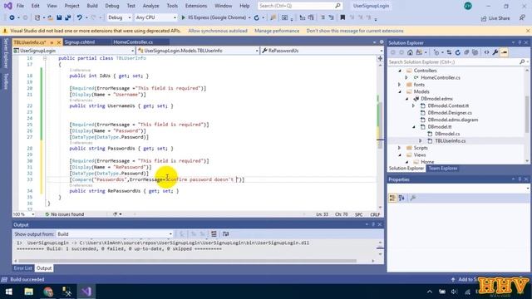Screen dimensions: 532x299
Task: Select DBmodel.edmx.diagram in Solution Explorer
Action: pos(452,120)
